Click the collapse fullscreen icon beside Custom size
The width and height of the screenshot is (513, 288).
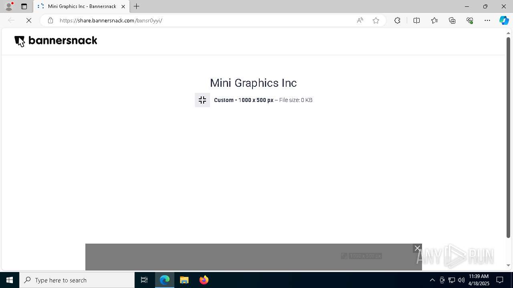click(202, 100)
